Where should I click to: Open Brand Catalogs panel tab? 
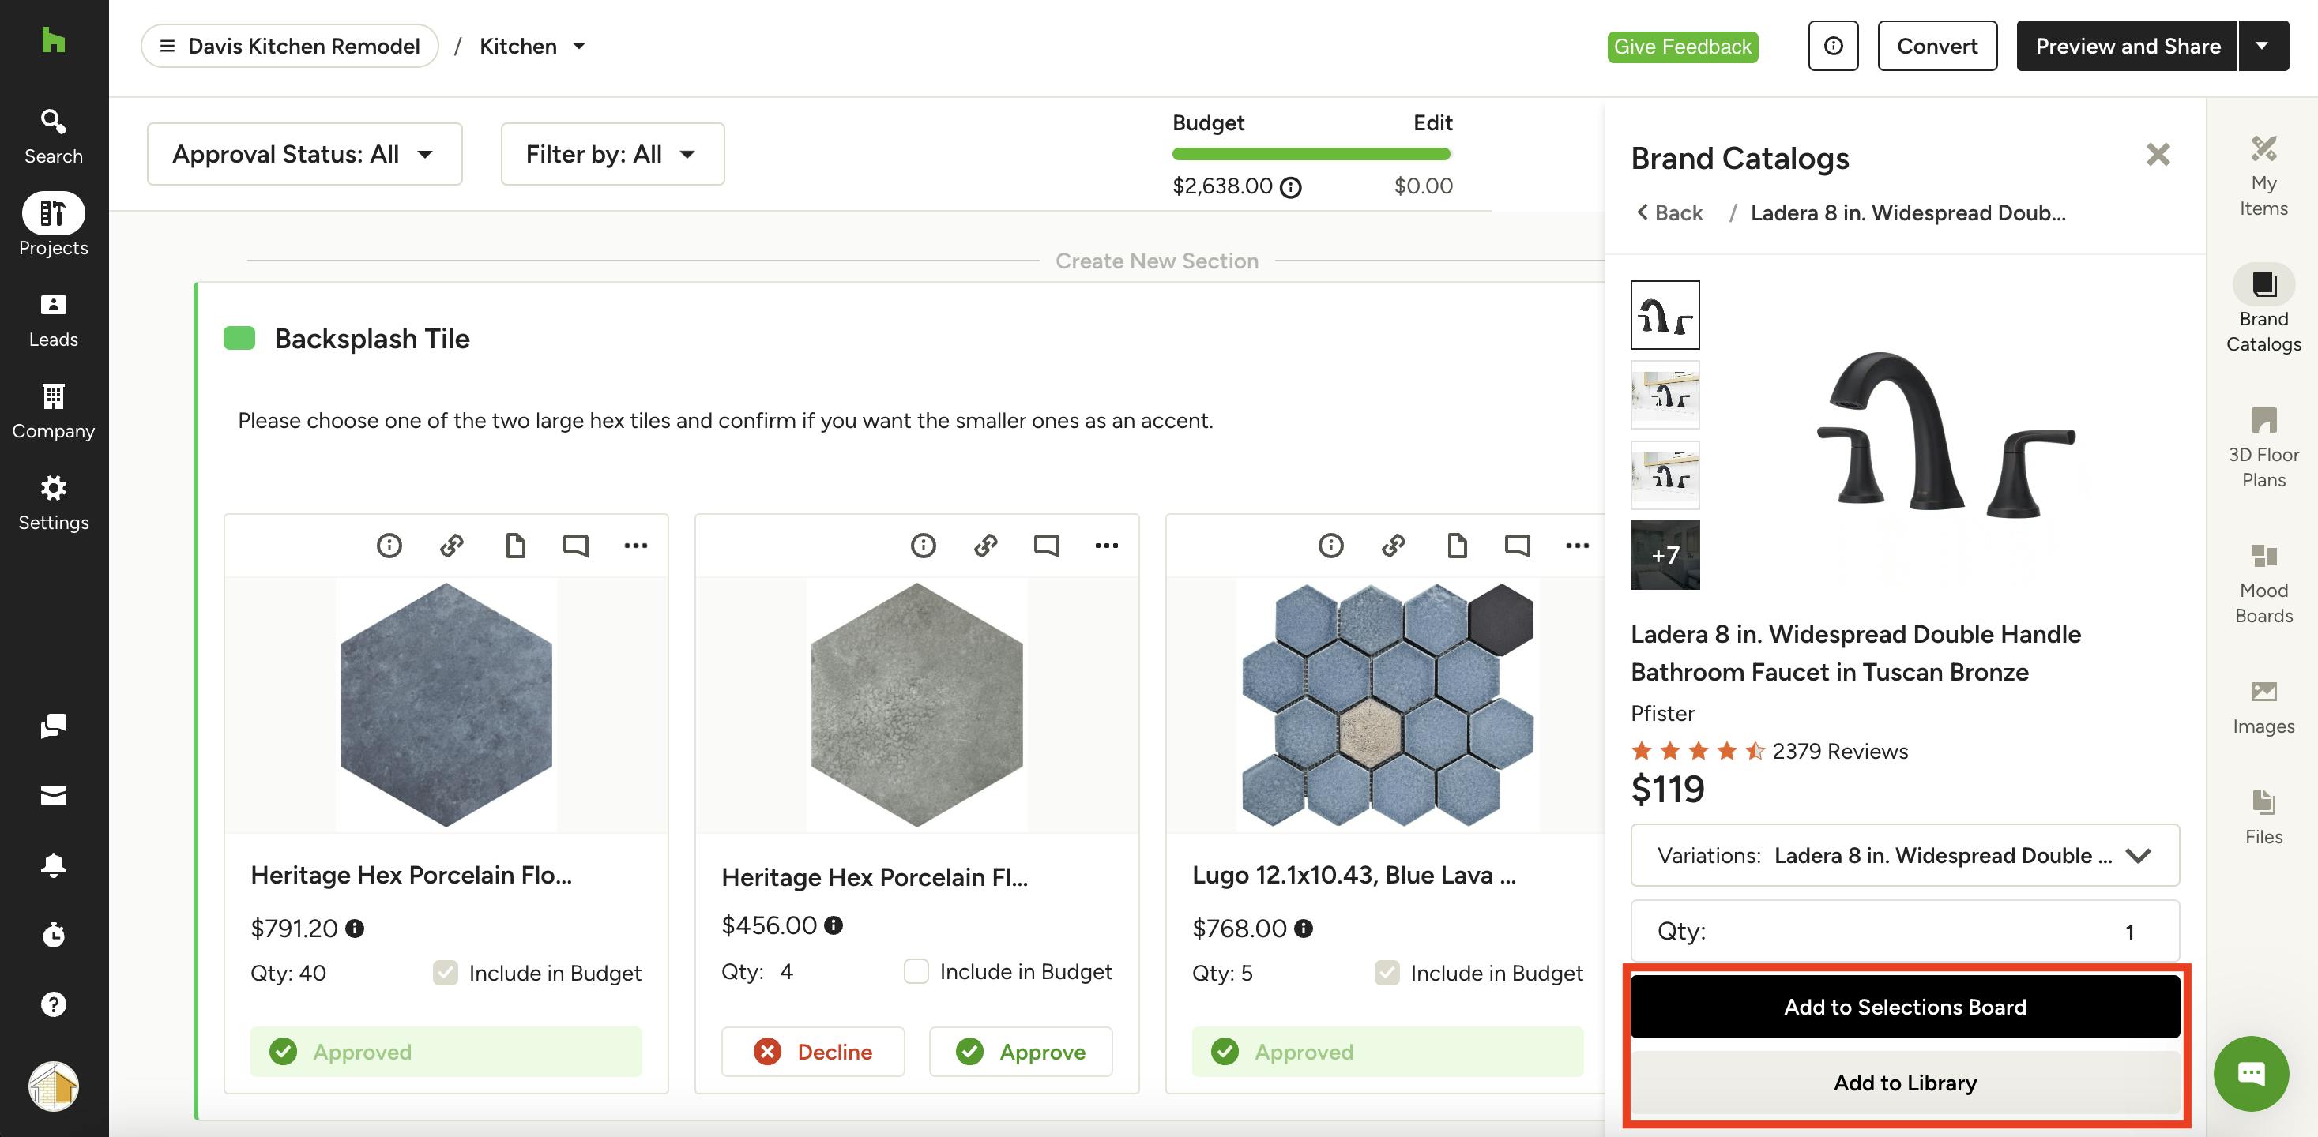pos(2263,310)
